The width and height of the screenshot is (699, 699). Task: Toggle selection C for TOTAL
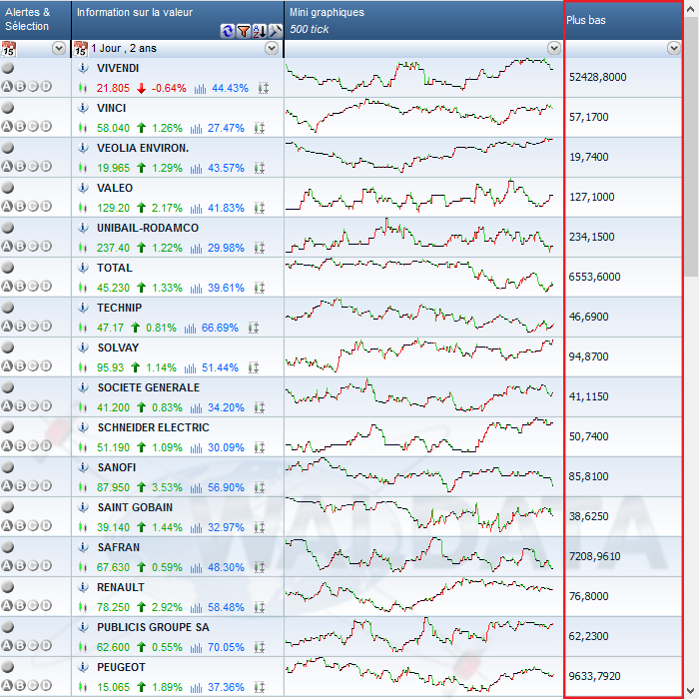(33, 286)
